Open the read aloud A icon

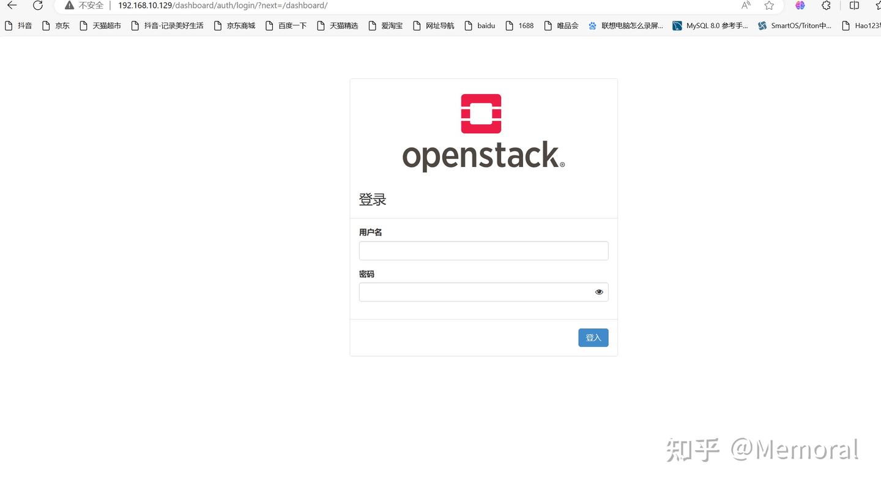[x=745, y=5]
